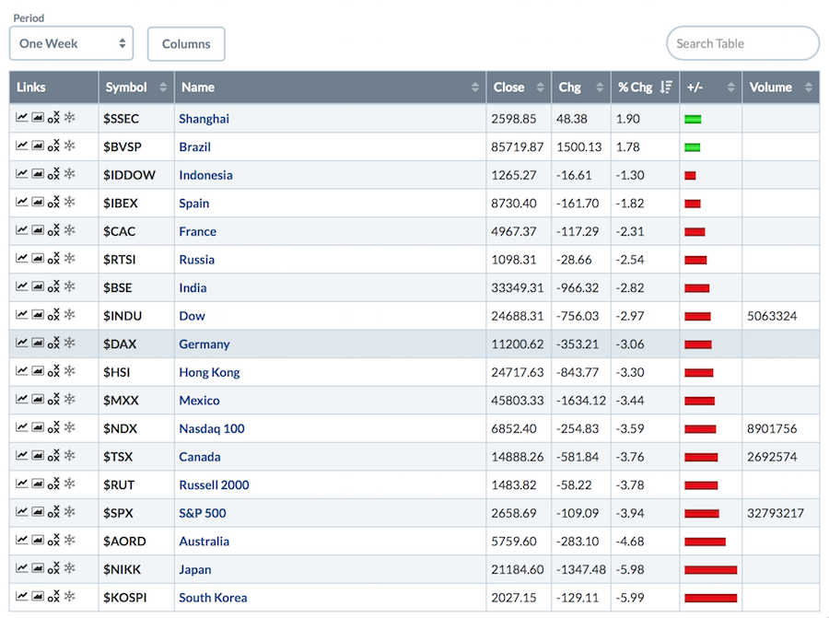Click the GalleryView icon in the Germany row

pos(38,344)
